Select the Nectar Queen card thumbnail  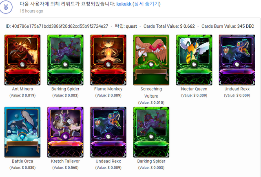tap(194, 60)
